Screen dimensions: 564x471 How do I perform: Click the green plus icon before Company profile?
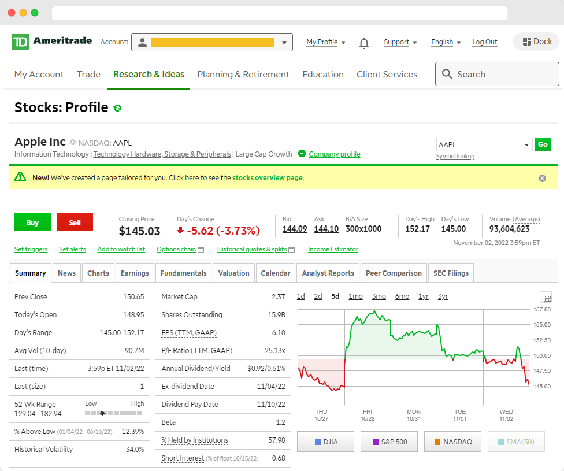click(x=302, y=154)
